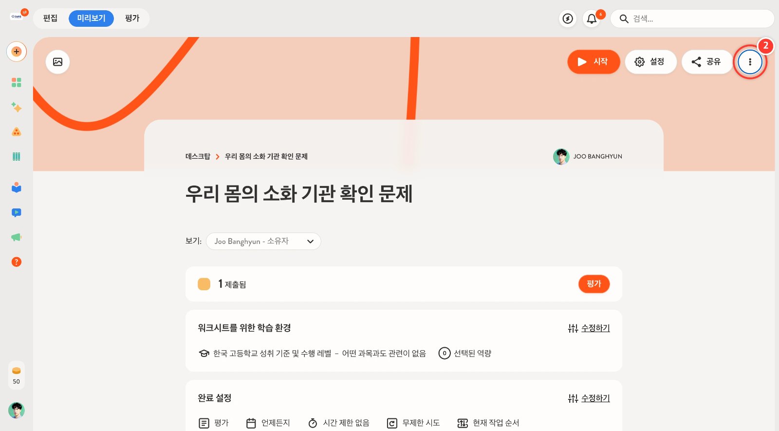Click the 언제든지 calendar icon

click(251, 423)
